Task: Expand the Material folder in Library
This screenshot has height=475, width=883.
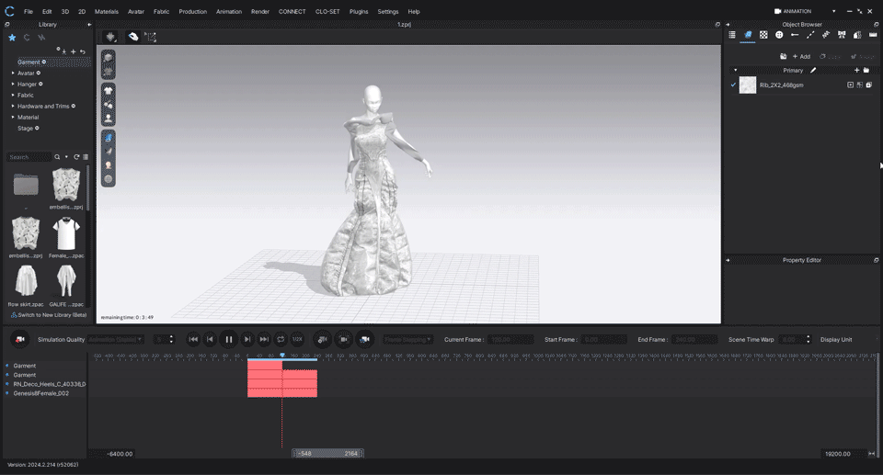Action: coord(13,117)
